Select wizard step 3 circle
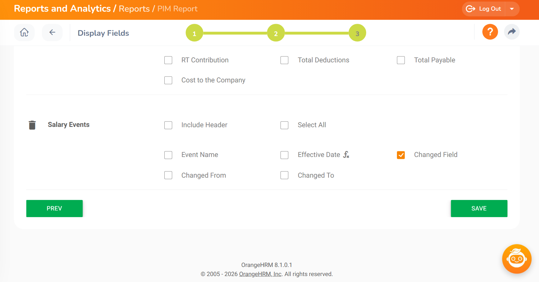539x282 pixels. pyautogui.click(x=357, y=33)
